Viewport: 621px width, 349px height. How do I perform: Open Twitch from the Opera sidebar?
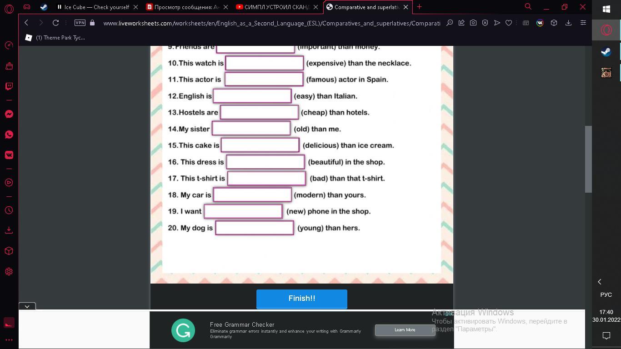9,86
